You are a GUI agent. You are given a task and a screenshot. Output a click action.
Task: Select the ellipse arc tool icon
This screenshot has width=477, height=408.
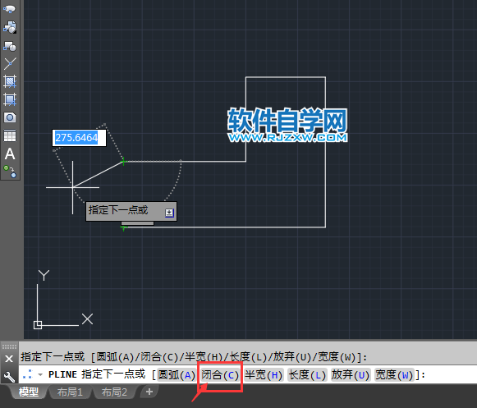click(9, 9)
